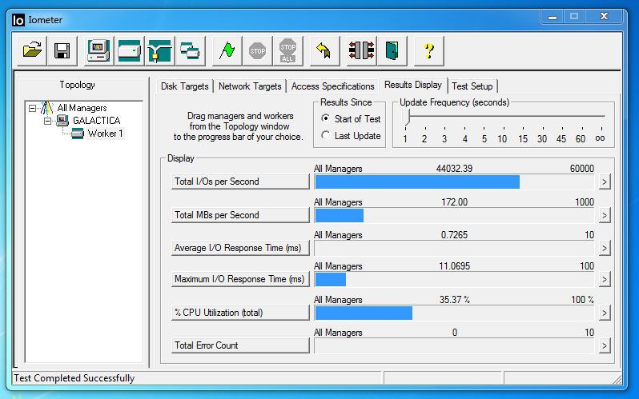Viewport: 639px width, 399px height.
Task: Switch to the Disk Targets tab
Action: [x=185, y=86]
